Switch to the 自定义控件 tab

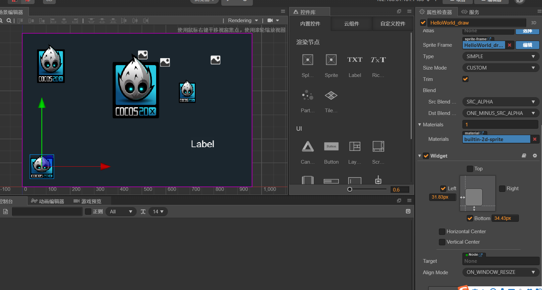pos(393,24)
